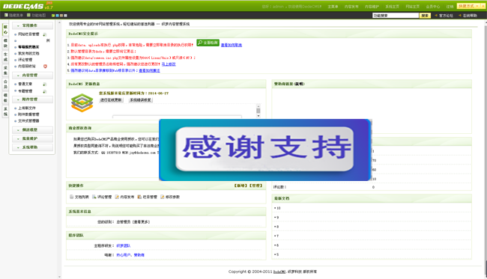This screenshot has height=279, width=487.
Task: Click the document list icon in quick operations
Action: (x=72, y=197)
